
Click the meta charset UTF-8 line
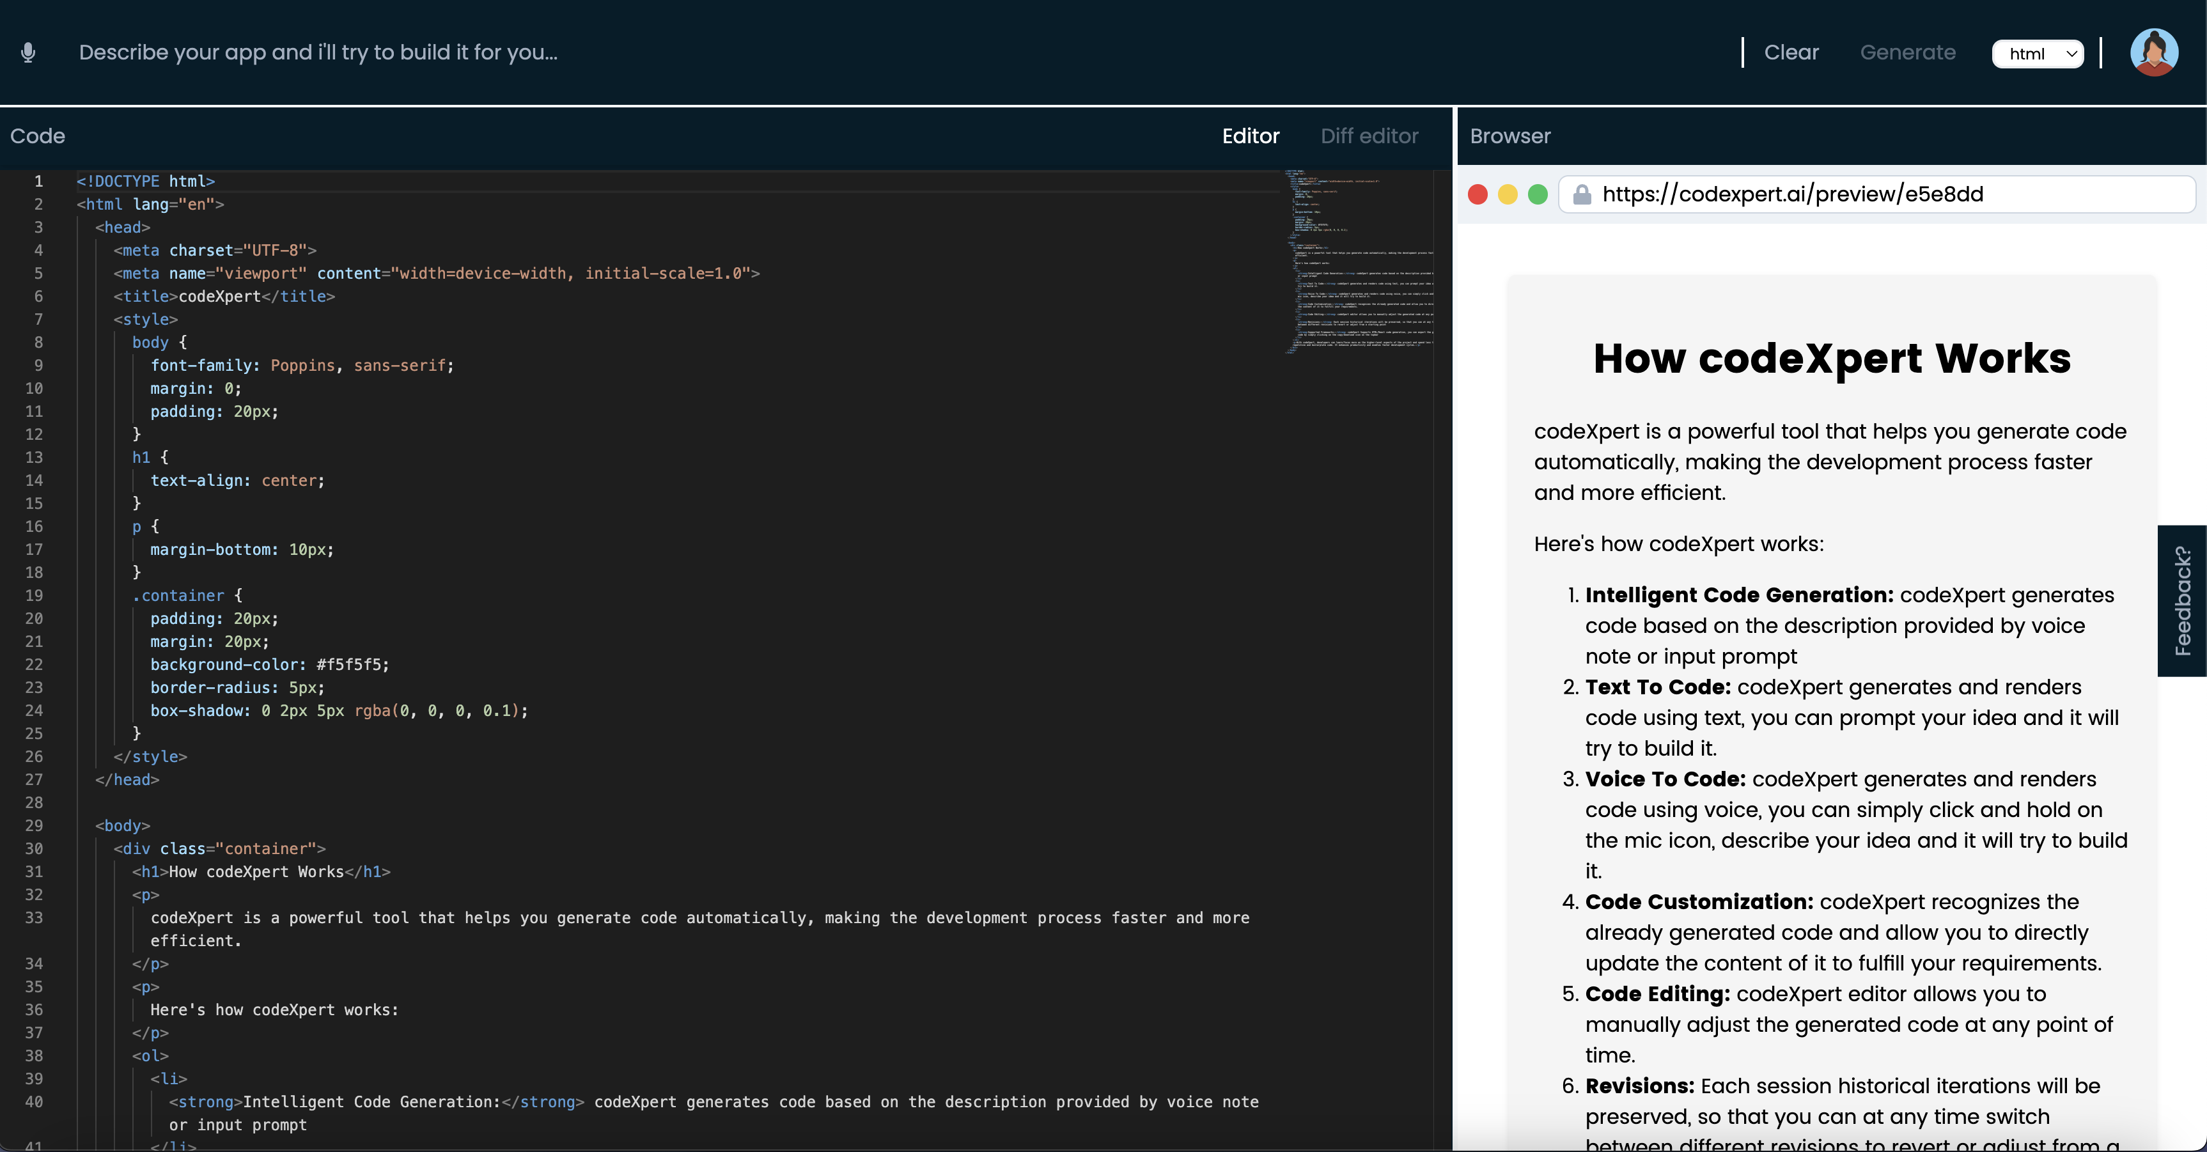[x=215, y=251]
